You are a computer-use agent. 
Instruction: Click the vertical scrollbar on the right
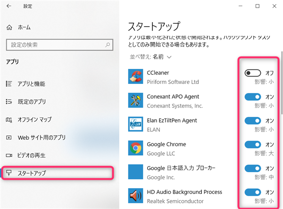coord(282,83)
